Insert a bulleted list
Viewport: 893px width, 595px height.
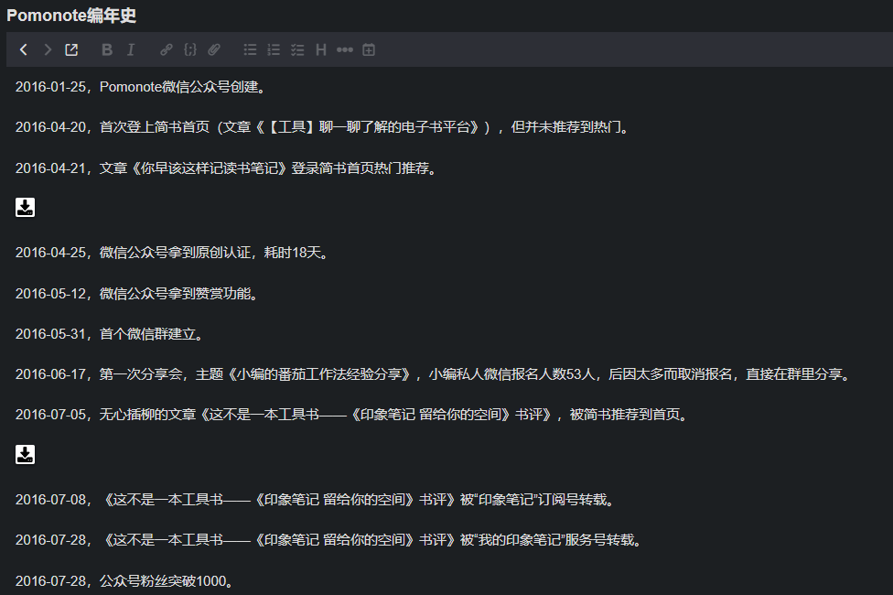[250, 49]
